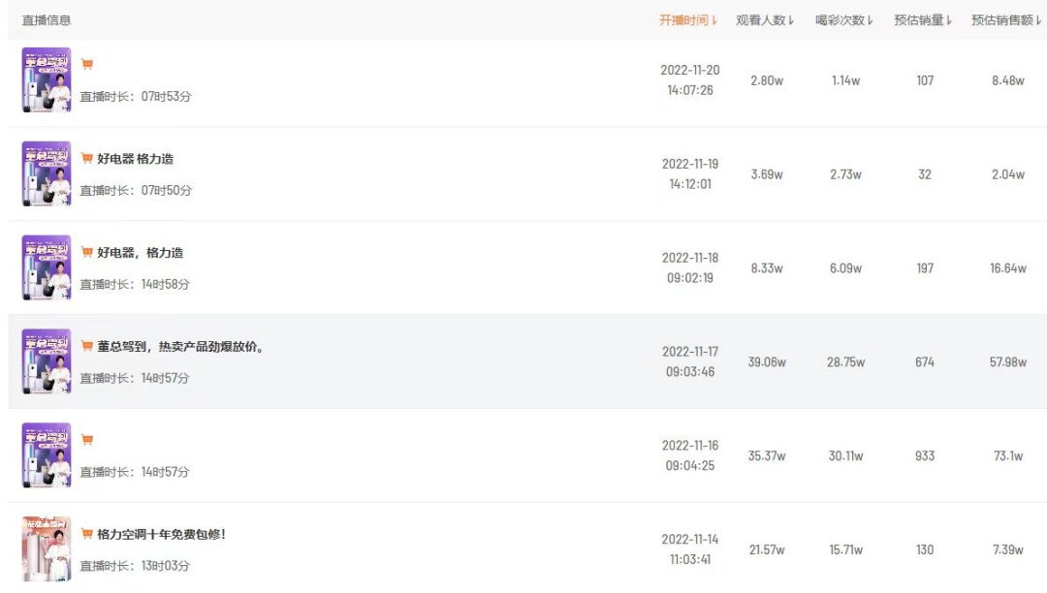
Task: Click the cart icon beside 好电器，格力造
Action: [x=87, y=252]
